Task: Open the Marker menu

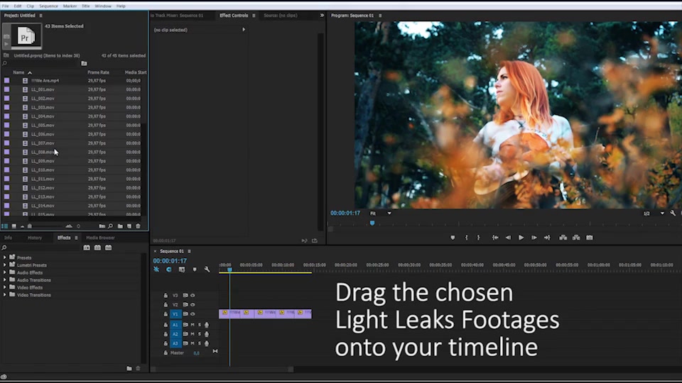Action: coord(70,6)
